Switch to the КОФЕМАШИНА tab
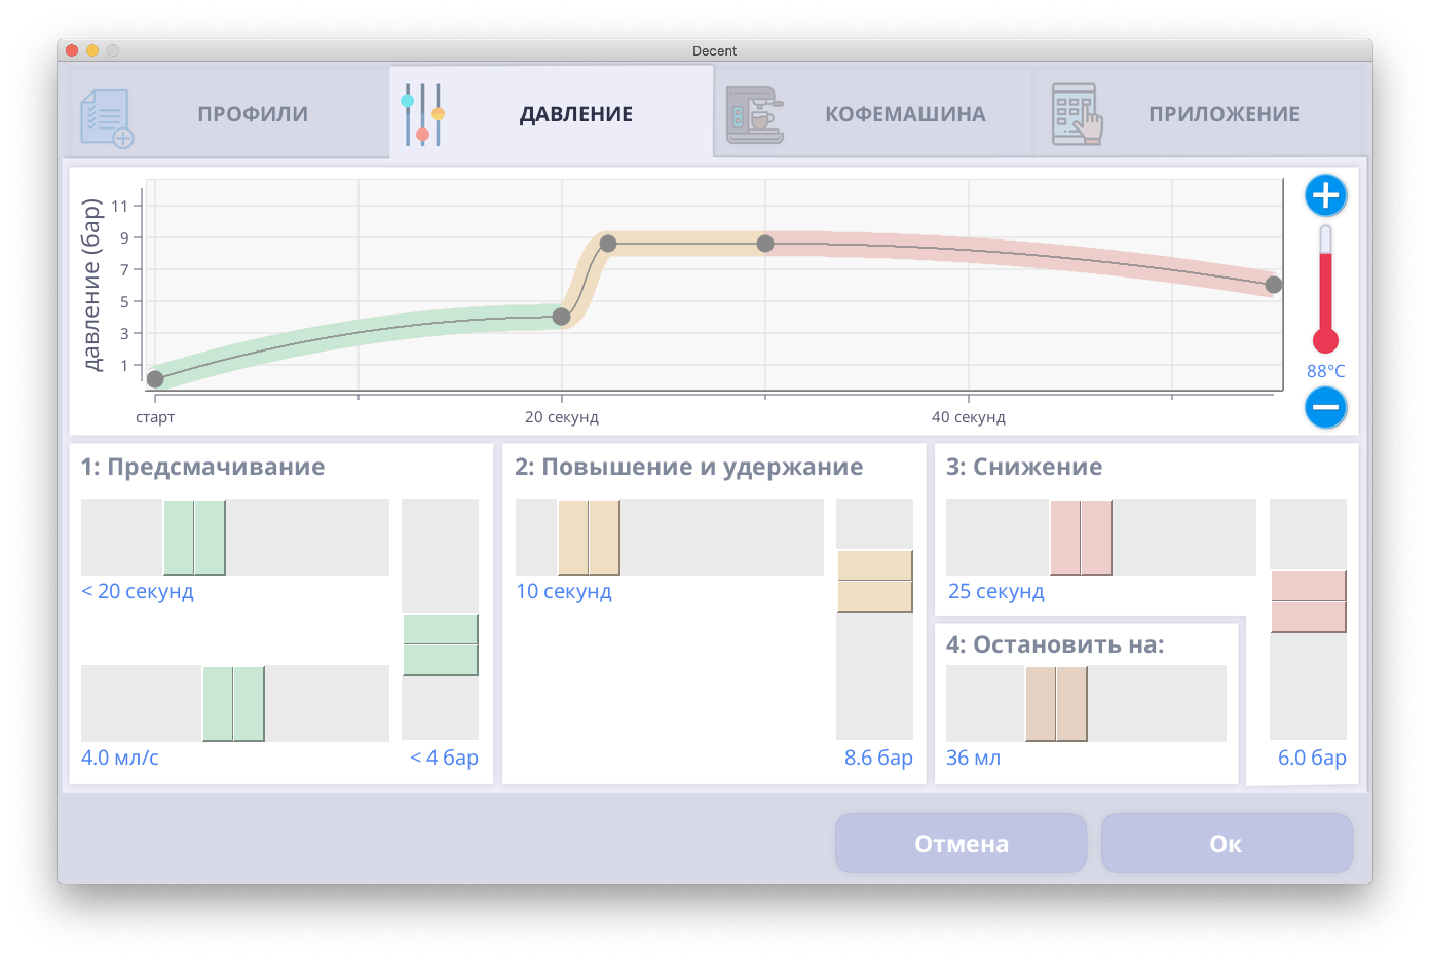The image size is (1430, 960). [905, 114]
